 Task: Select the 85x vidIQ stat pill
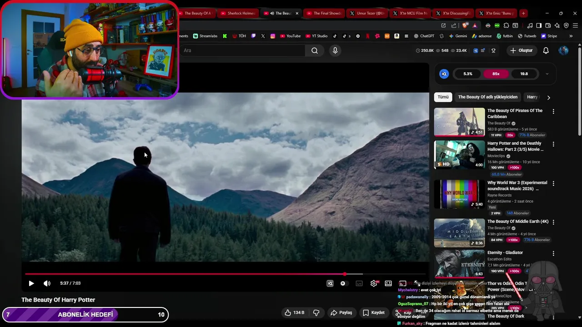click(x=496, y=74)
